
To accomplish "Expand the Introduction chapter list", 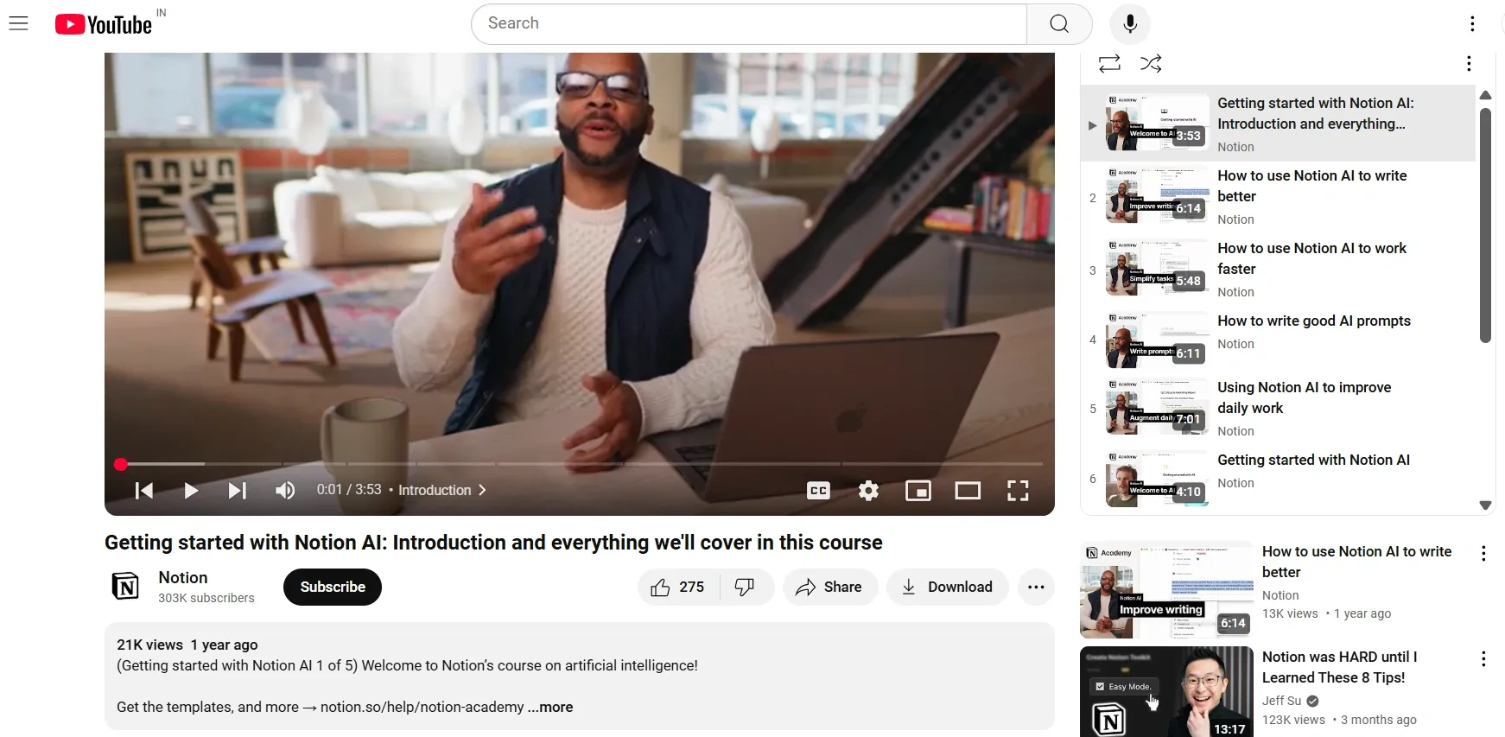I will click(x=442, y=490).
